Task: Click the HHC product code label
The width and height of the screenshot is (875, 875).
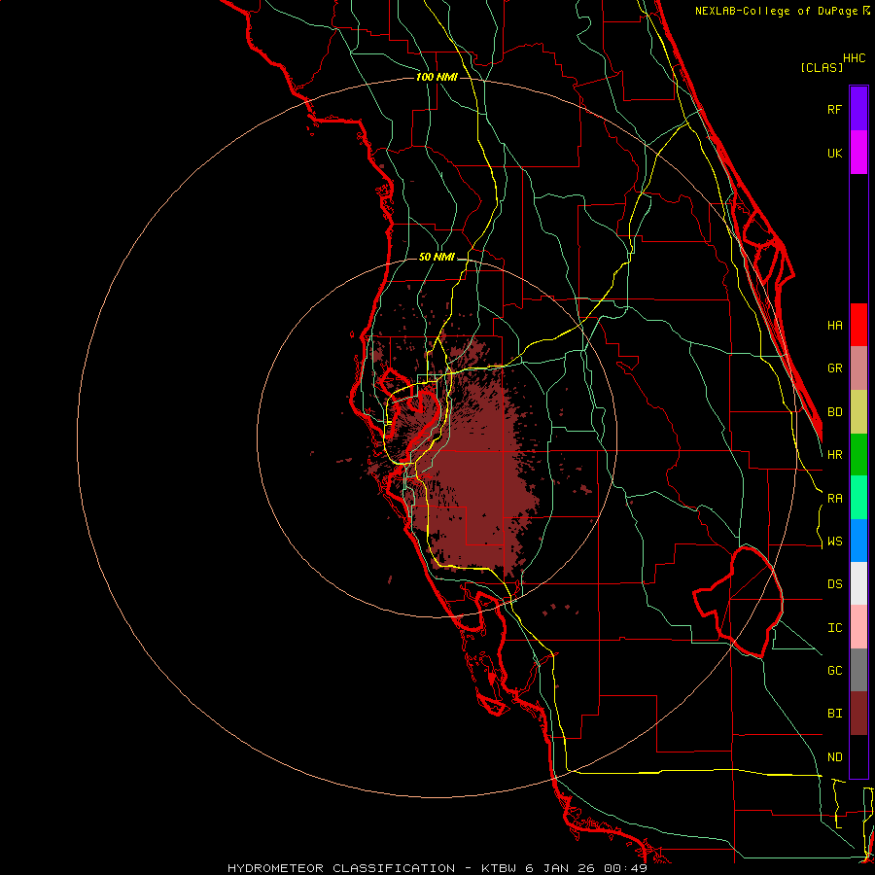Action: (854, 58)
